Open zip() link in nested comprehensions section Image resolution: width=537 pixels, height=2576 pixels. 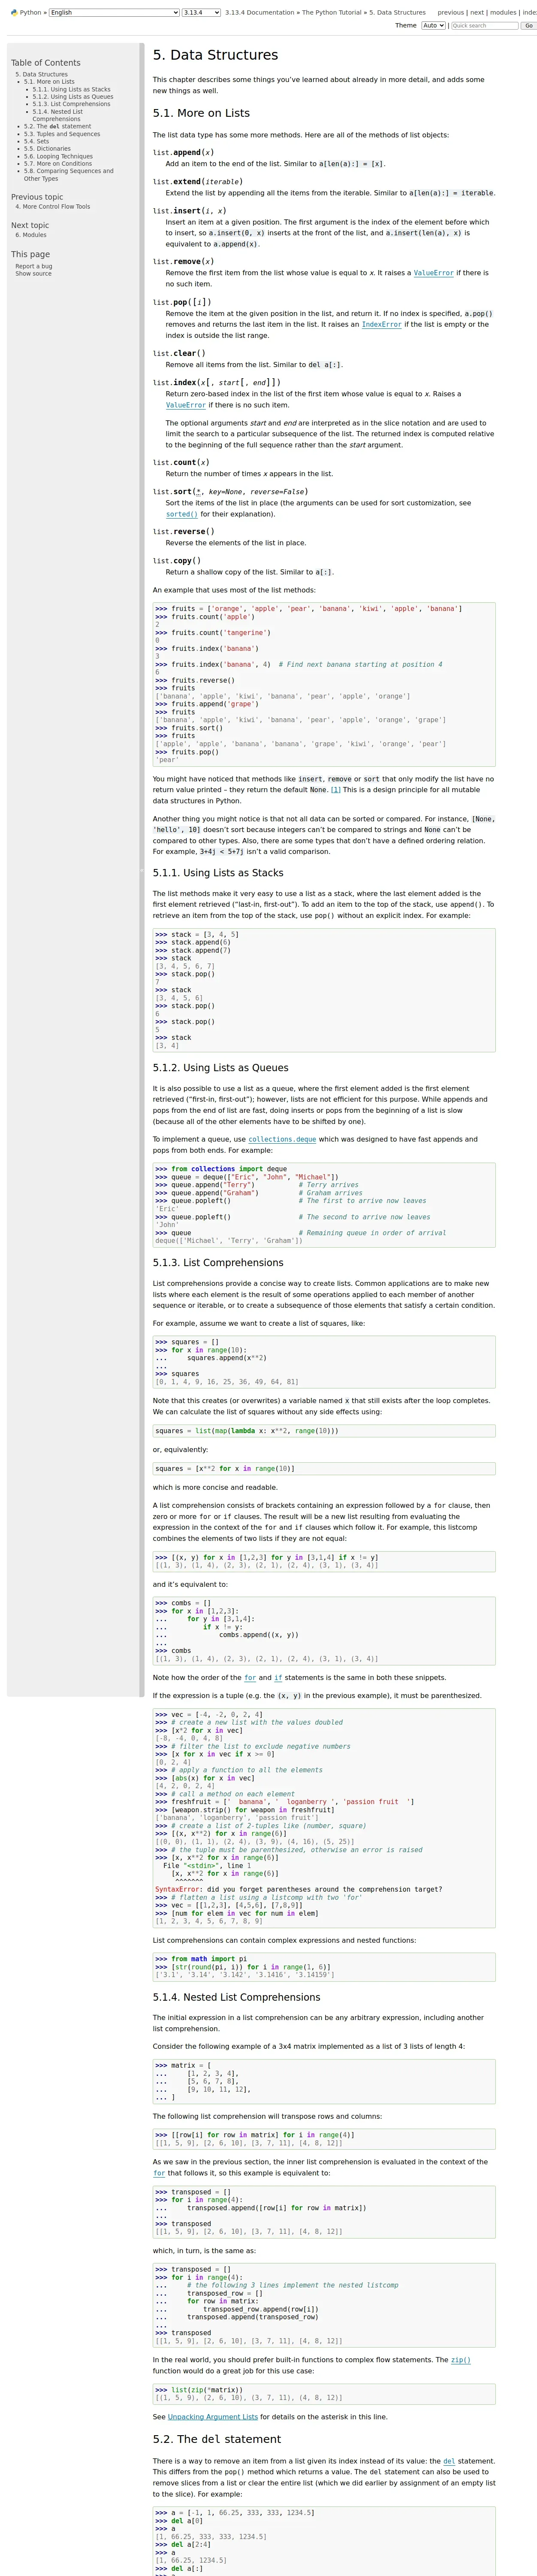[x=460, y=2360]
